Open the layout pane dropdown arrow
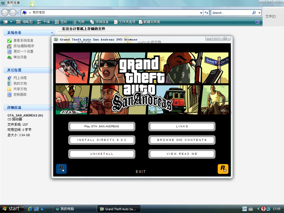 (11, 22)
